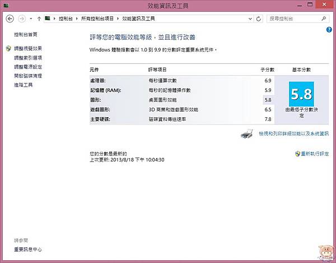Click the 上次更新 timestamp text
336x263 pixels.
[127, 160]
